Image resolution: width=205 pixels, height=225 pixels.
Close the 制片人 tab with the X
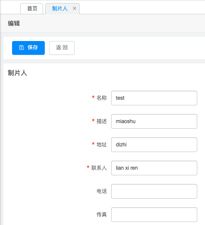coord(75,9)
